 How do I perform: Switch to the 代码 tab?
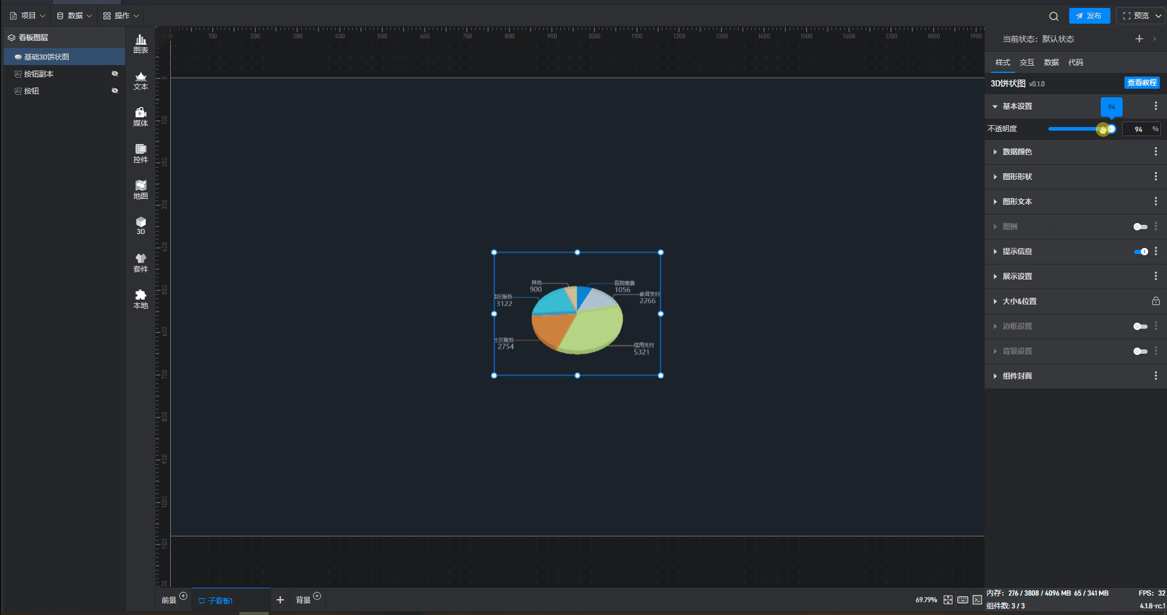click(x=1075, y=63)
